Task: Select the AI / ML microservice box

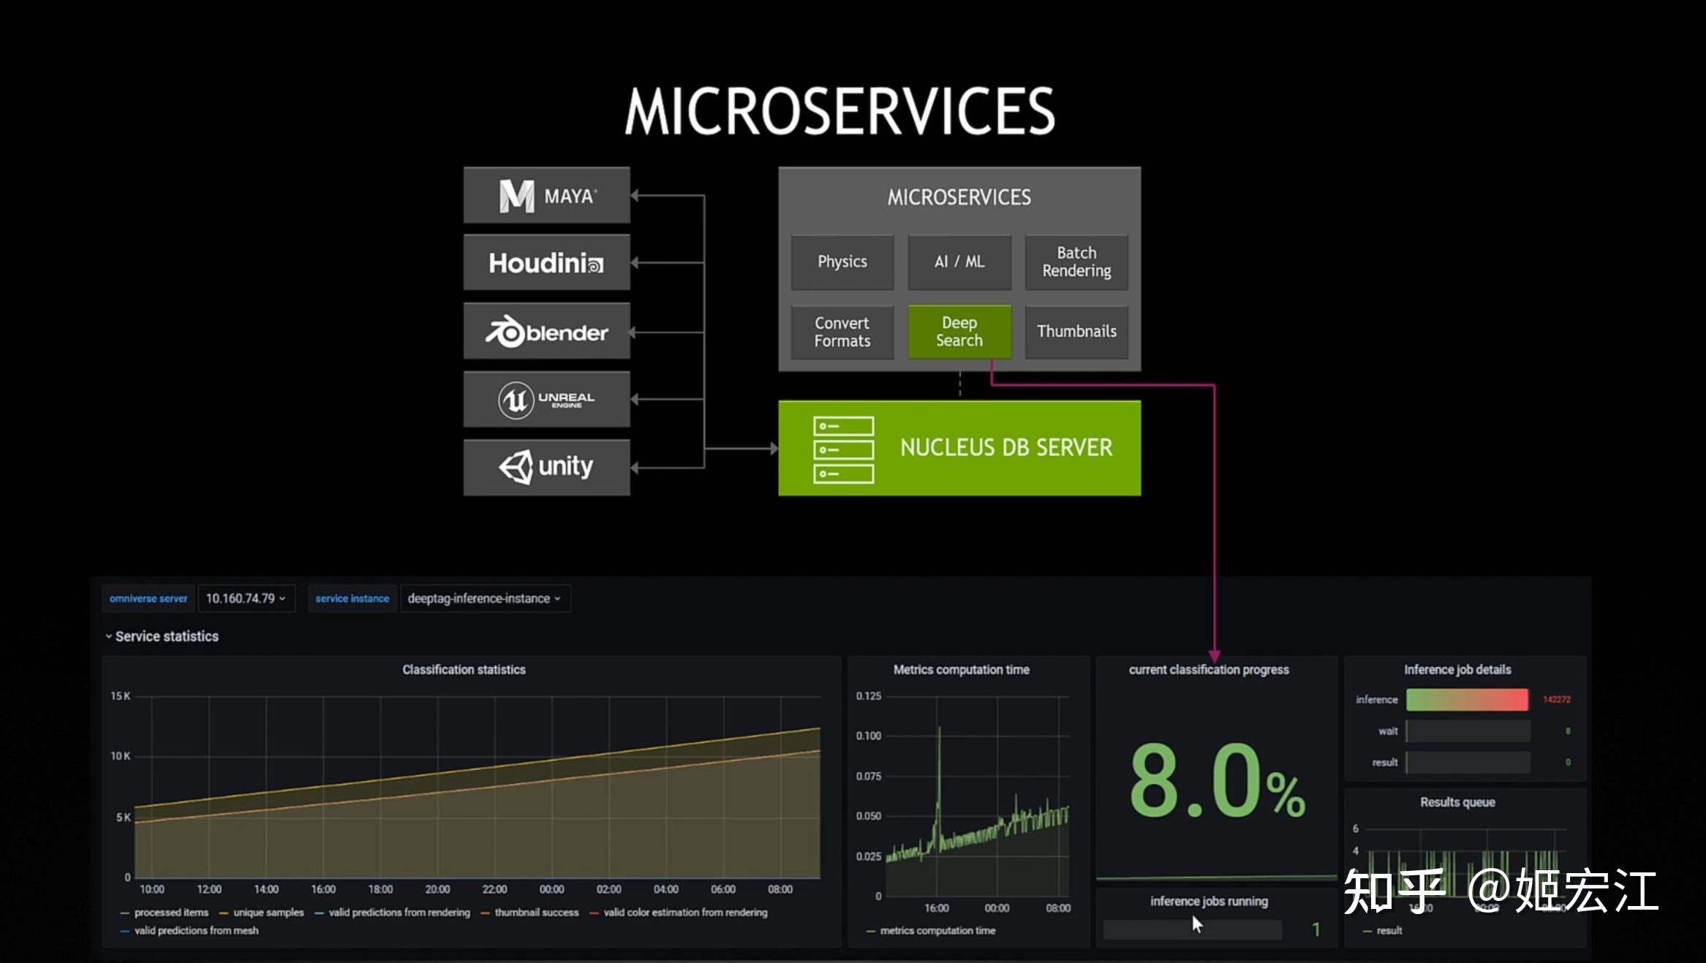Action: coord(959,262)
